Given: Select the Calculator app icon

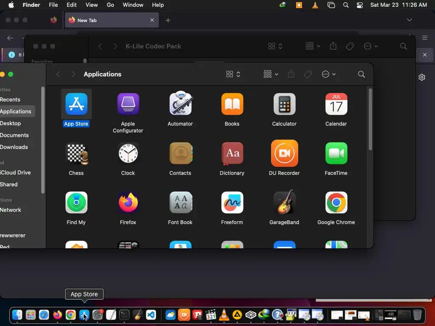Looking at the screenshot, I should [284, 104].
